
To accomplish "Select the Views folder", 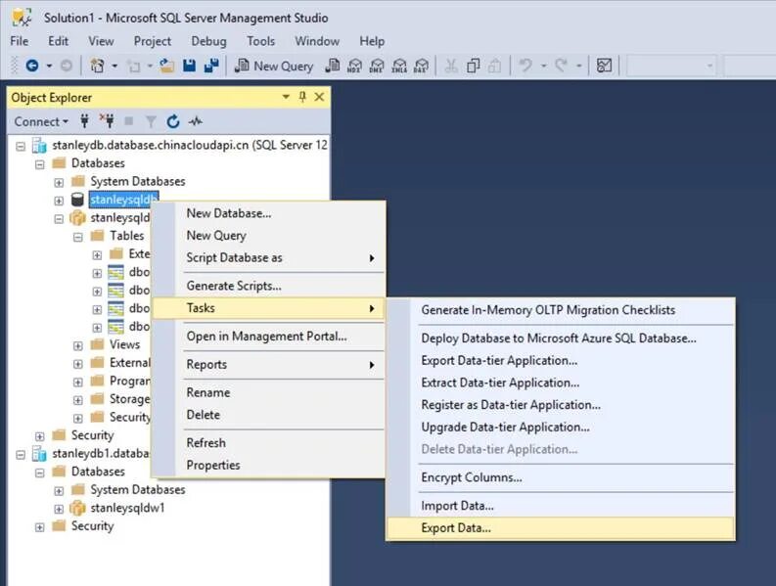I will pyautogui.click(x=124, y=344).
